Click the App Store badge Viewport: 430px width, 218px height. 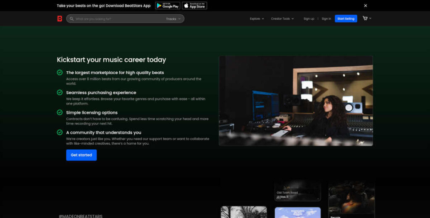194,5
